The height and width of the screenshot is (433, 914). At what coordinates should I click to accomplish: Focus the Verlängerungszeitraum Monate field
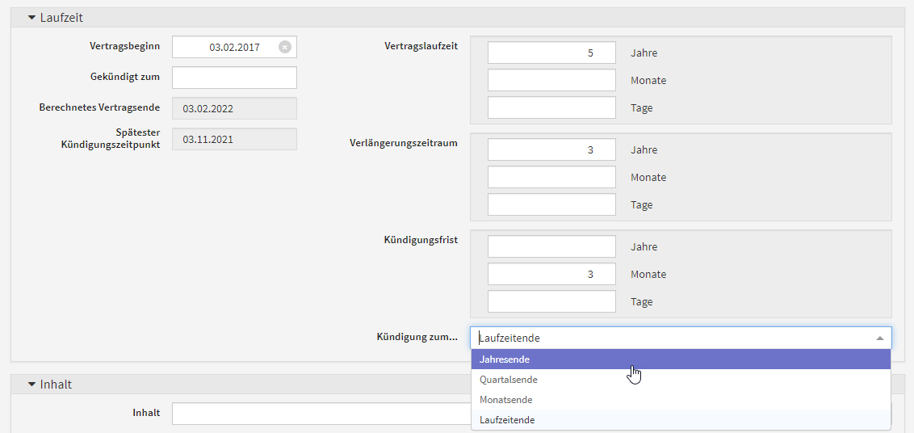(x=551, y=178)
